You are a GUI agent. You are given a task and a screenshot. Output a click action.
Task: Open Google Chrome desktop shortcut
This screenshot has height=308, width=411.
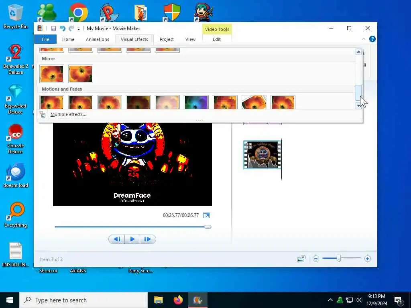coord(78,12)
